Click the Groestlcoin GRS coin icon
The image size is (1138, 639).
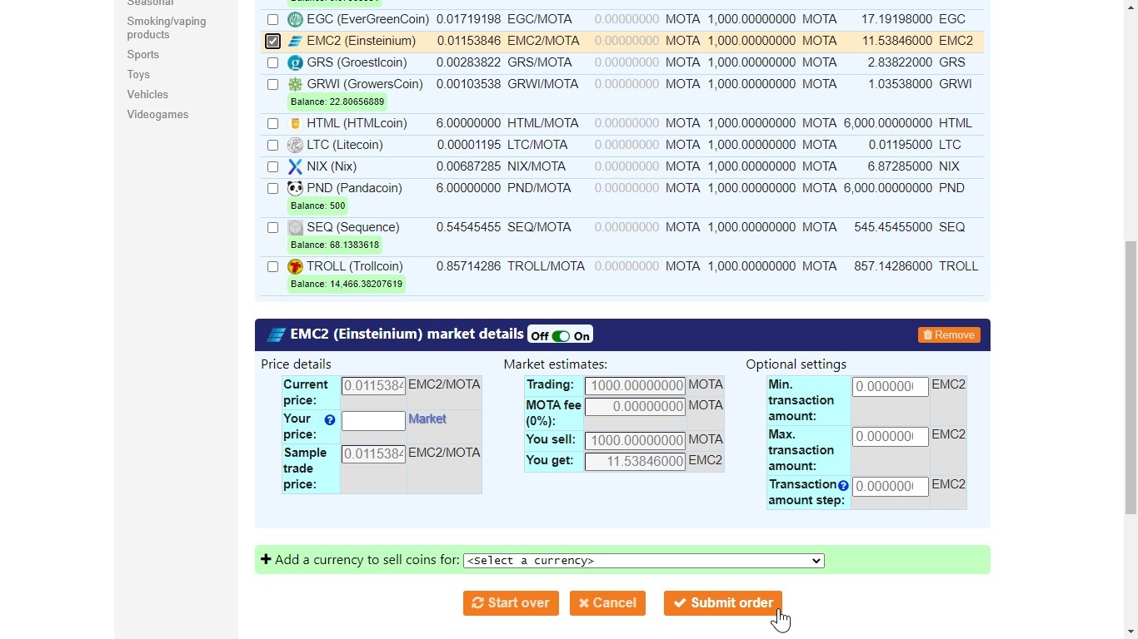click(295, 62)
